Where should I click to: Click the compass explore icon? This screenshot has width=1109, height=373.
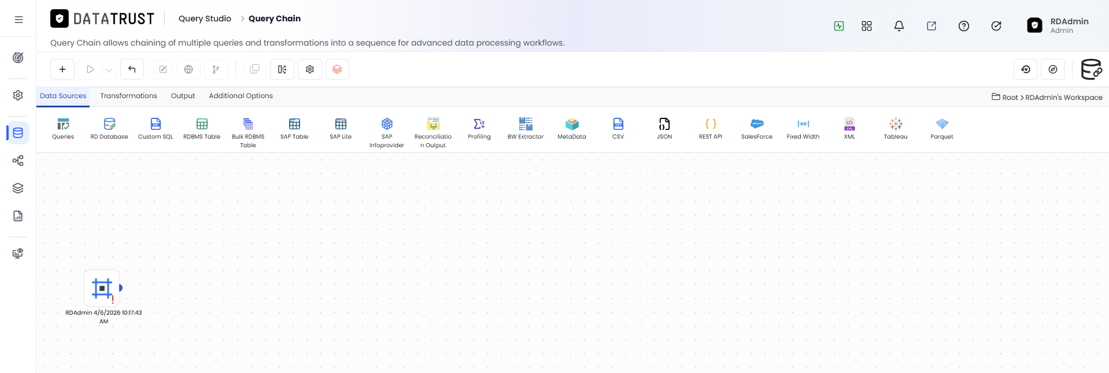point(1053,69)
